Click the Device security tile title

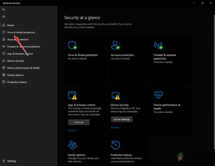pos(120,105)
